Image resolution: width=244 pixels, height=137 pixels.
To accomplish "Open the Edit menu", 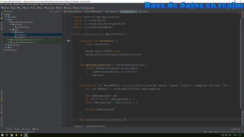I will [x=6, y=4].
